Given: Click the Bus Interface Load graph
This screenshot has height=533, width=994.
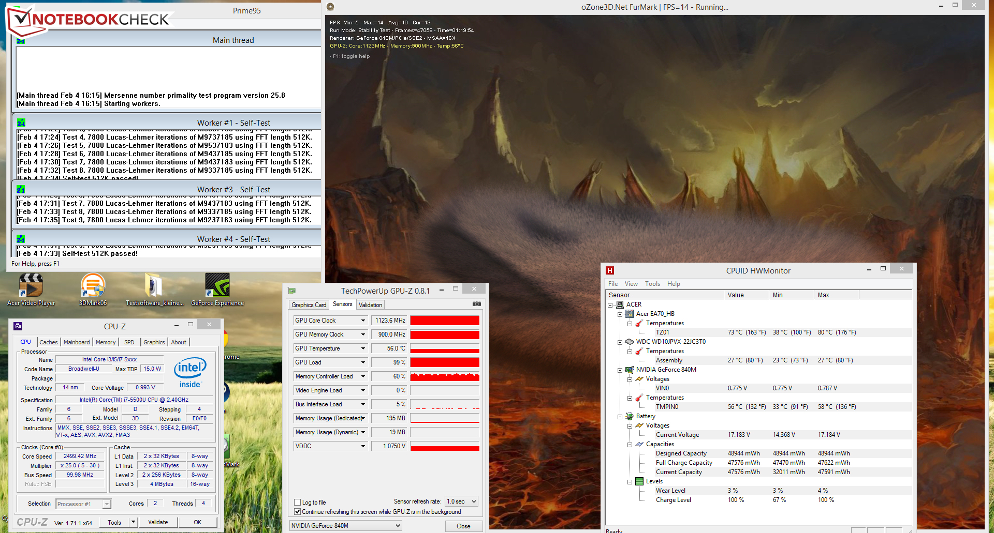Looking at the screenshot, I should [x=445, y=404].
